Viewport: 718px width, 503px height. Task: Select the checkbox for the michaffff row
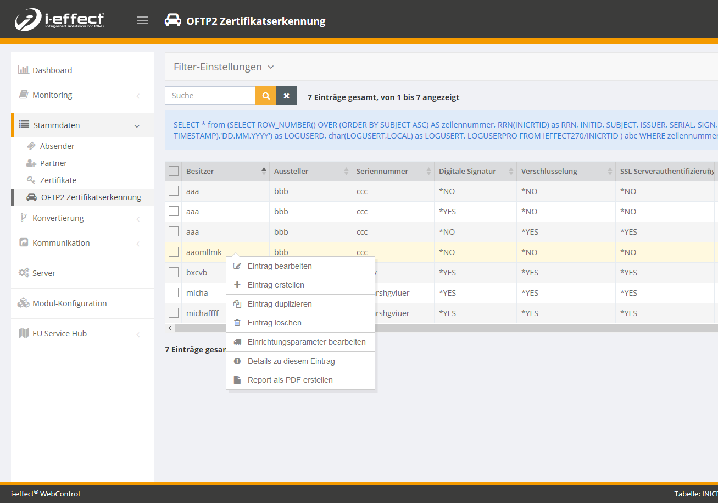[174, 313]
